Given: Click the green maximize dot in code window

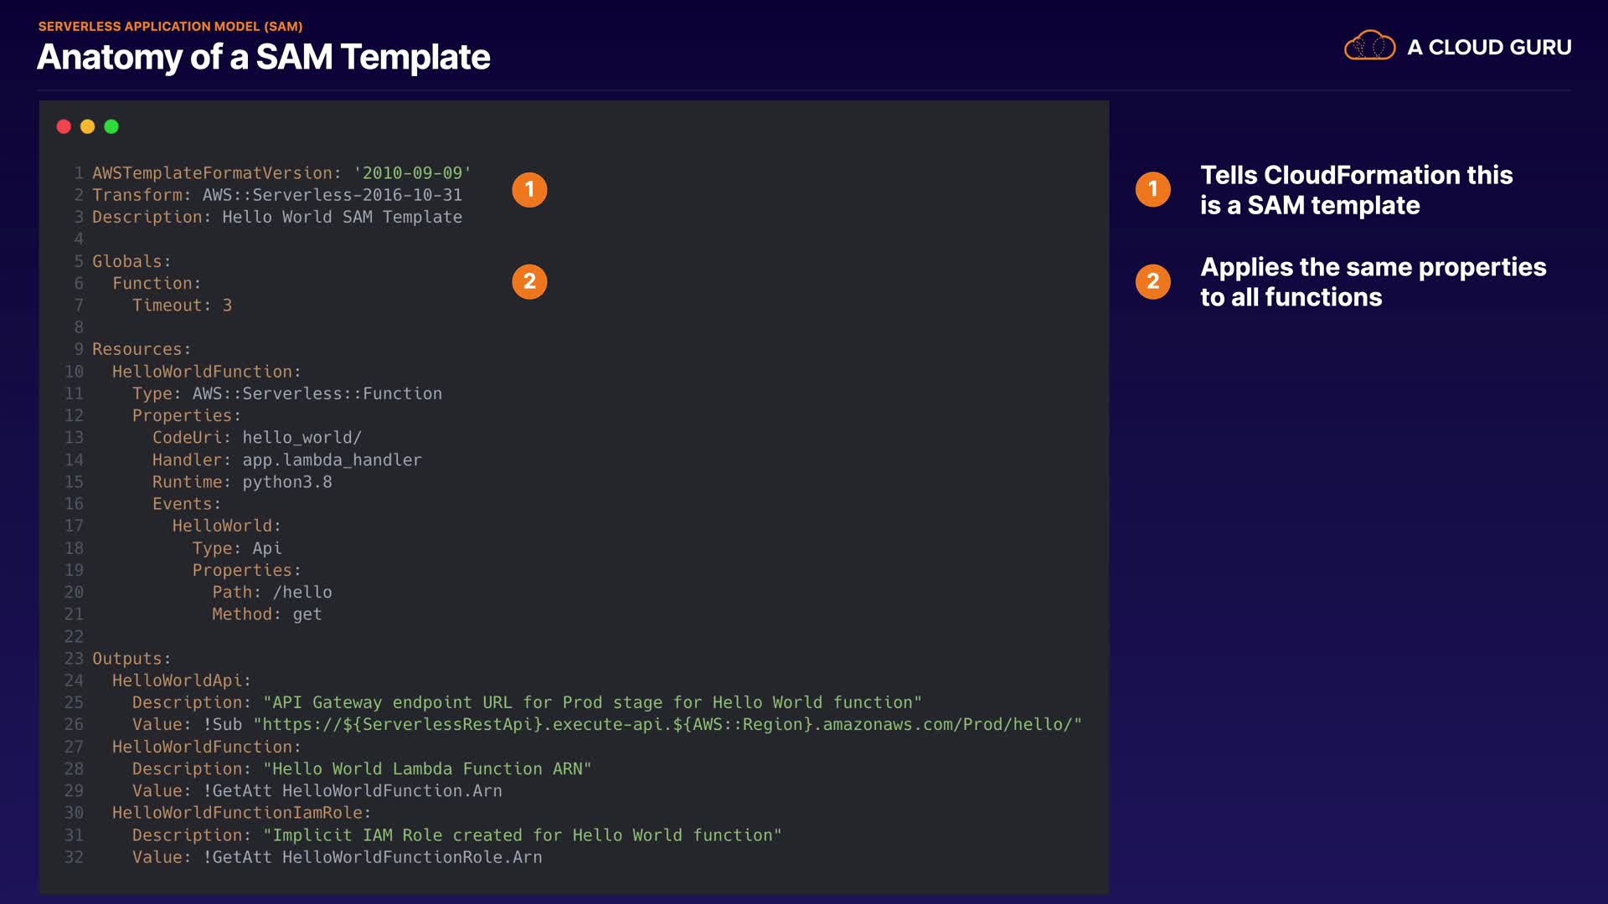Looking at the screenshot, I should tap(111, 126).
